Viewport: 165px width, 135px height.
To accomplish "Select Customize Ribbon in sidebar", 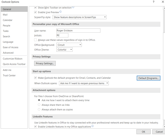I will (x=13, y=59).
